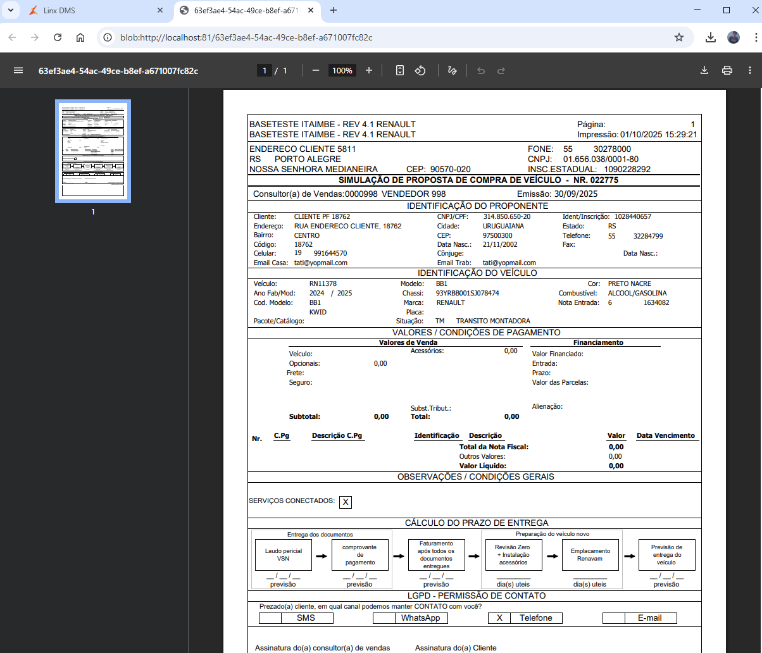Open a new browser tab
762x653 pixels.
tap(334, 10)
